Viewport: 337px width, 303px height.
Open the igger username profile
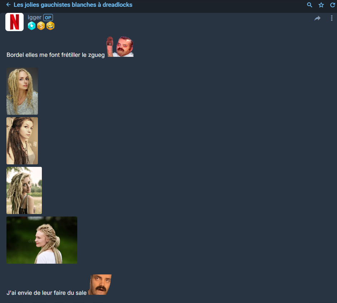34,18
